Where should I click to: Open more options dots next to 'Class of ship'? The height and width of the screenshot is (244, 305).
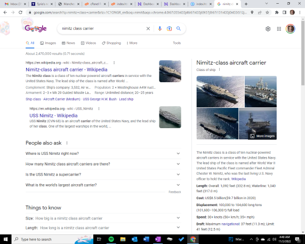pyautogui.click(x=219, y=69)
